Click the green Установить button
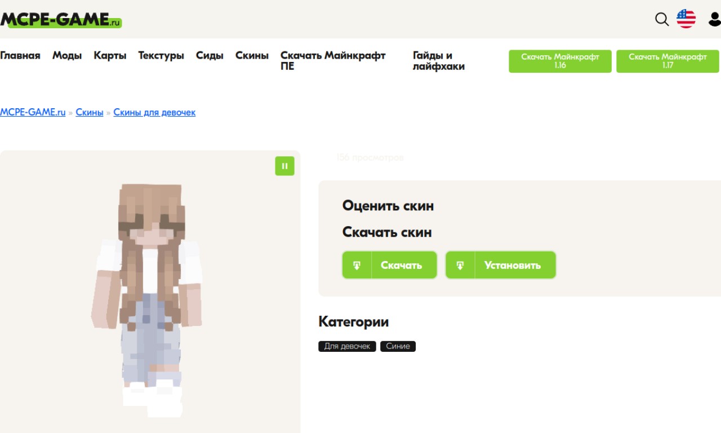The width and height of the screenshot is (721, 433). (x=501, y=265)
